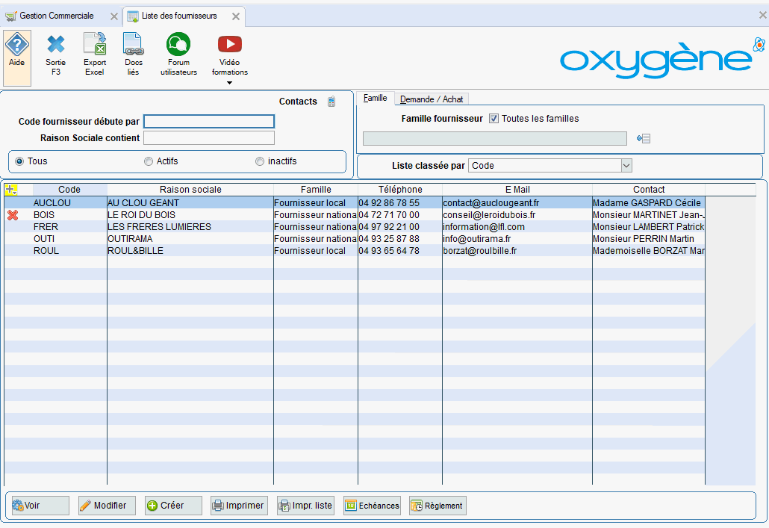Switch to the Demande / Achat tab
Viewport: 769px width, 528px height.
point(432,99)
